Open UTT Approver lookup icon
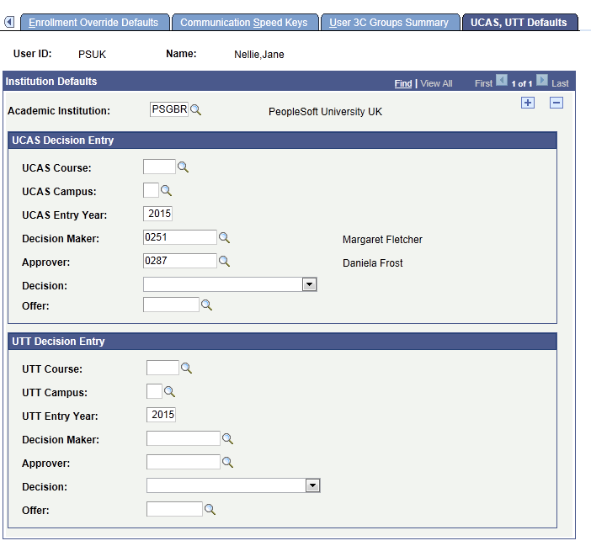This screenshot has width=591, height=546. (x=227, y=463)
